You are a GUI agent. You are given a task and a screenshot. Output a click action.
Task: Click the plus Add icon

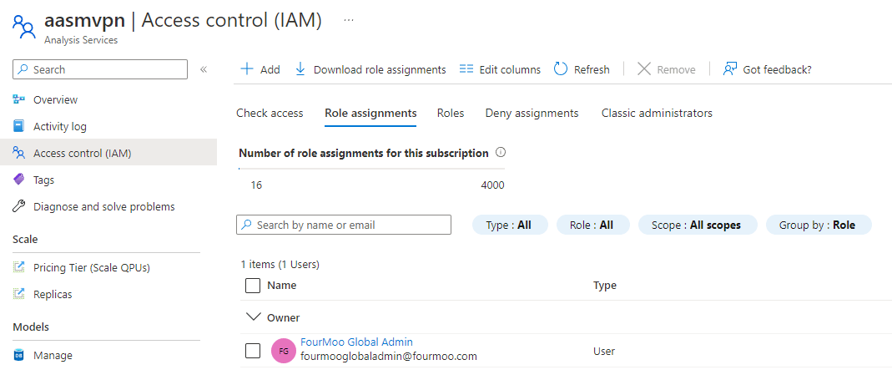(x=247, y=69)
